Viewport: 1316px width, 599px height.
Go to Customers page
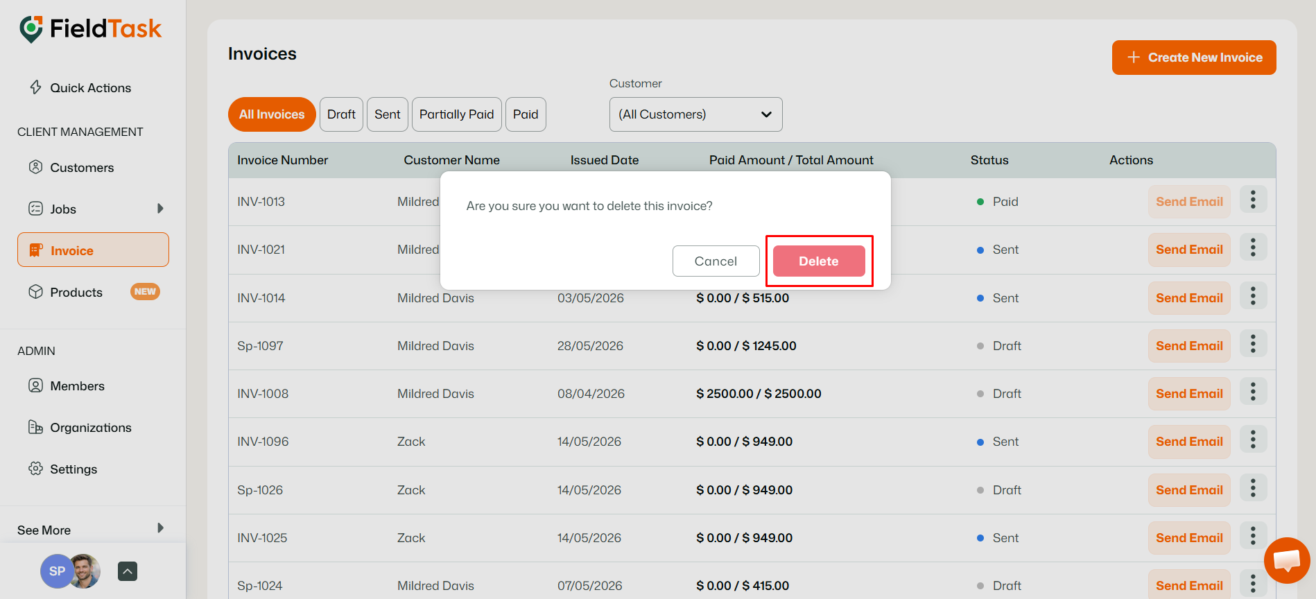82,167
